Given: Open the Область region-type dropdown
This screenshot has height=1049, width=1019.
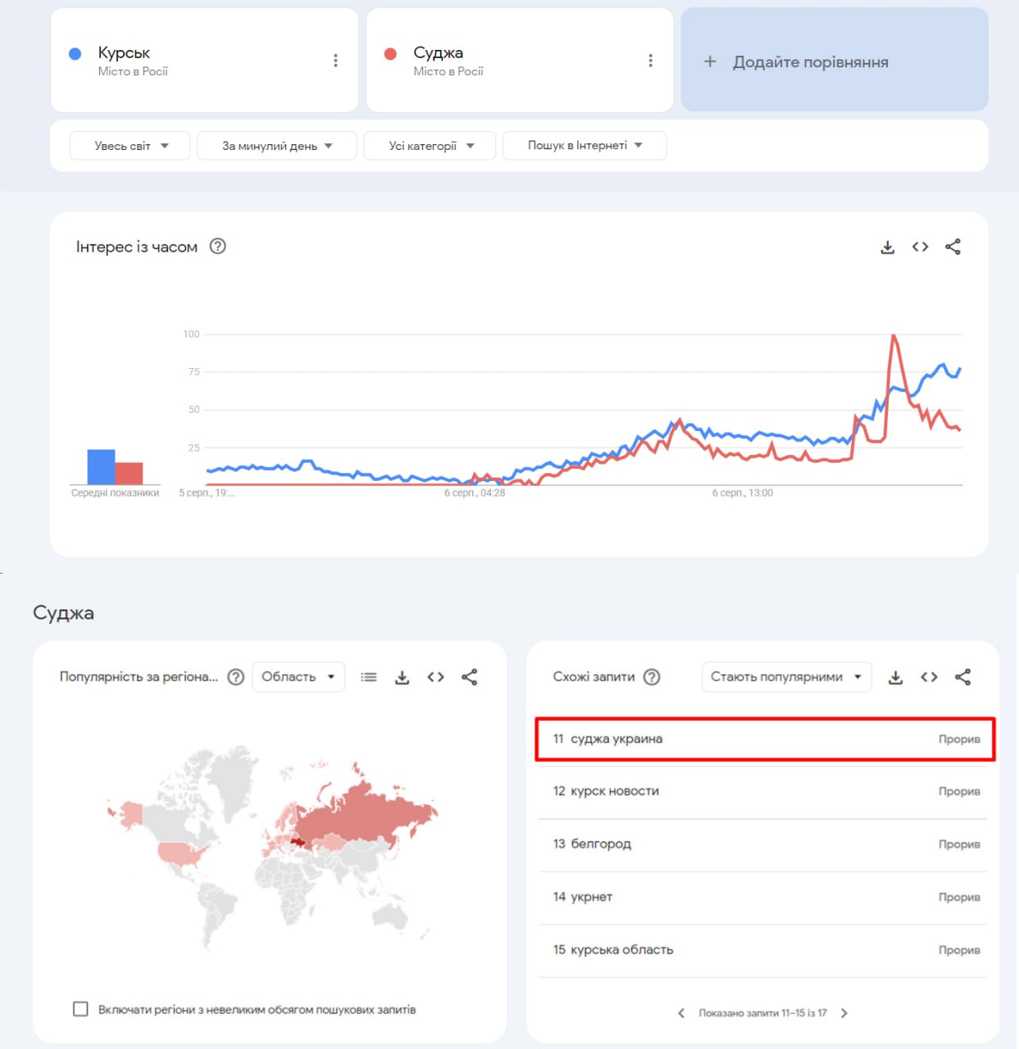Looking at the screenshot, I should [x=298, y=677].
